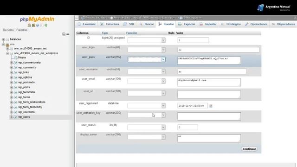Click the wp_commentmeta table icon

click(15, 63)
